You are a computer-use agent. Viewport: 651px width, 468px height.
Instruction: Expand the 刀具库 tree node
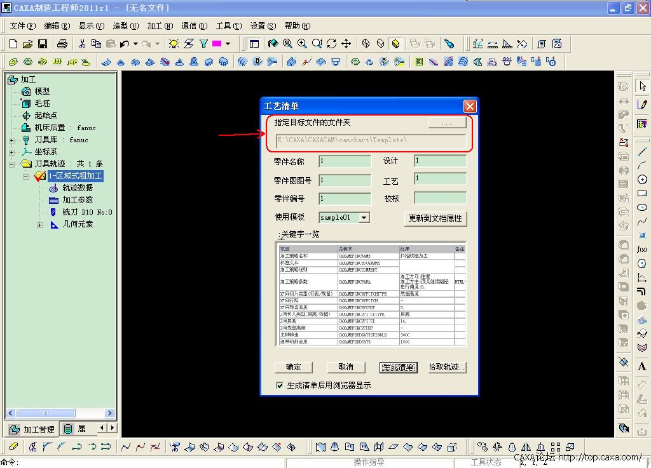coord(11,140)
